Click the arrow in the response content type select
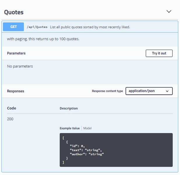180x175 pixels. pos(167,91)
